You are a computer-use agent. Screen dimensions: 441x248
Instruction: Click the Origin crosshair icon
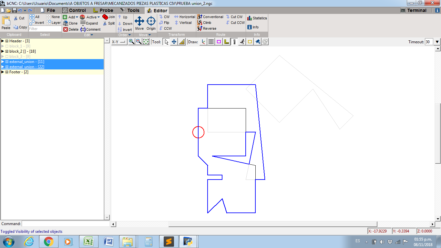pos(151,23)
